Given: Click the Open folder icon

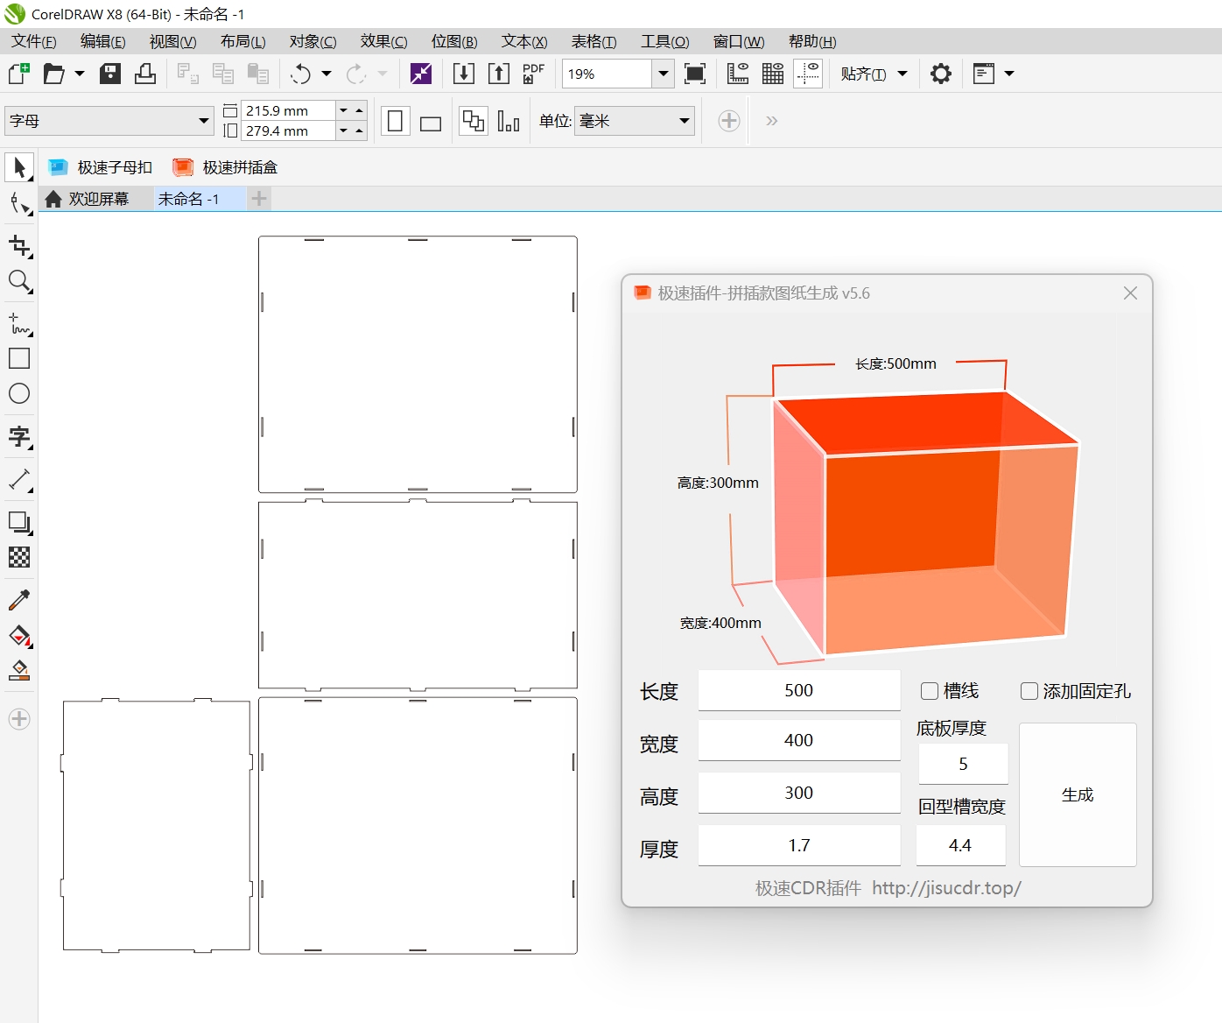Looking at the screenshot, I should [x=53, y=74].
